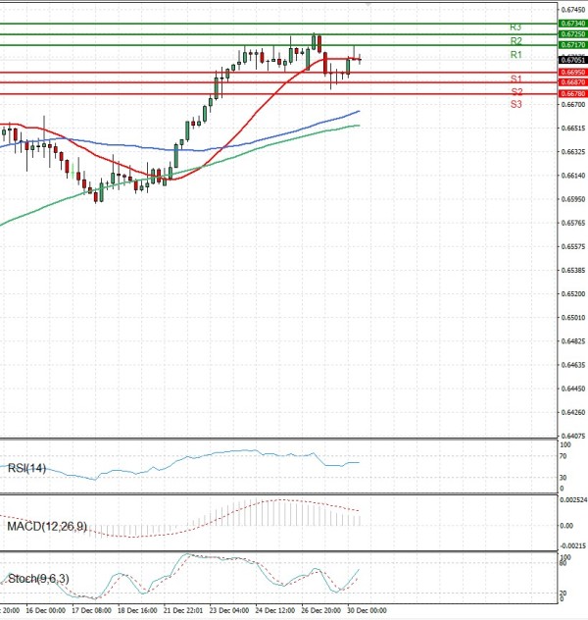Select the S1 support level label
The height and width of the screenshot is (620, 588).
tap(515, 78)
